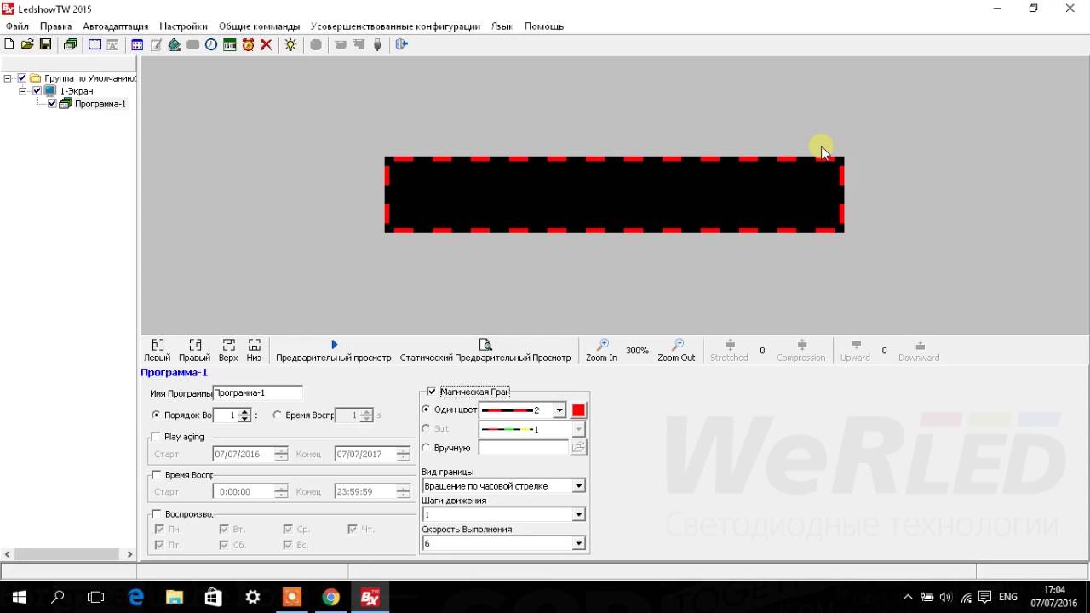Click the Save floppy disk icon
The height and width of the screenshot is (613, 1090).
click(x=46, y=44)
